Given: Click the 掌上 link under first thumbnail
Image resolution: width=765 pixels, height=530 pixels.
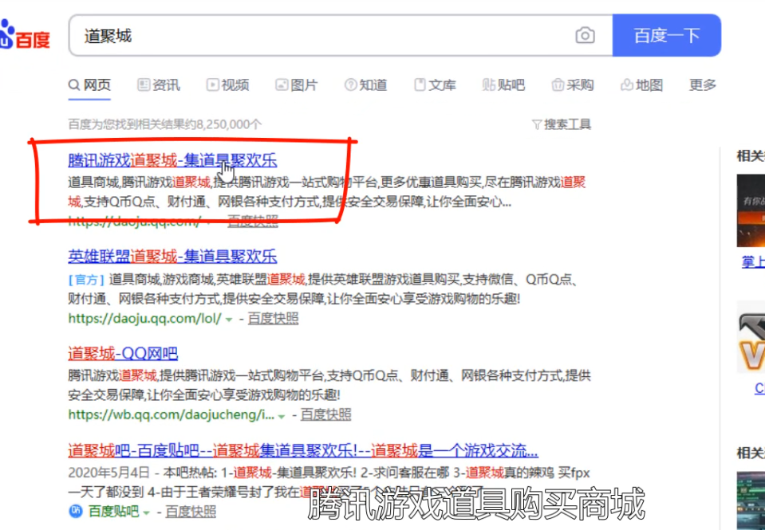Looking at the screenshot, I should (753, 262).
